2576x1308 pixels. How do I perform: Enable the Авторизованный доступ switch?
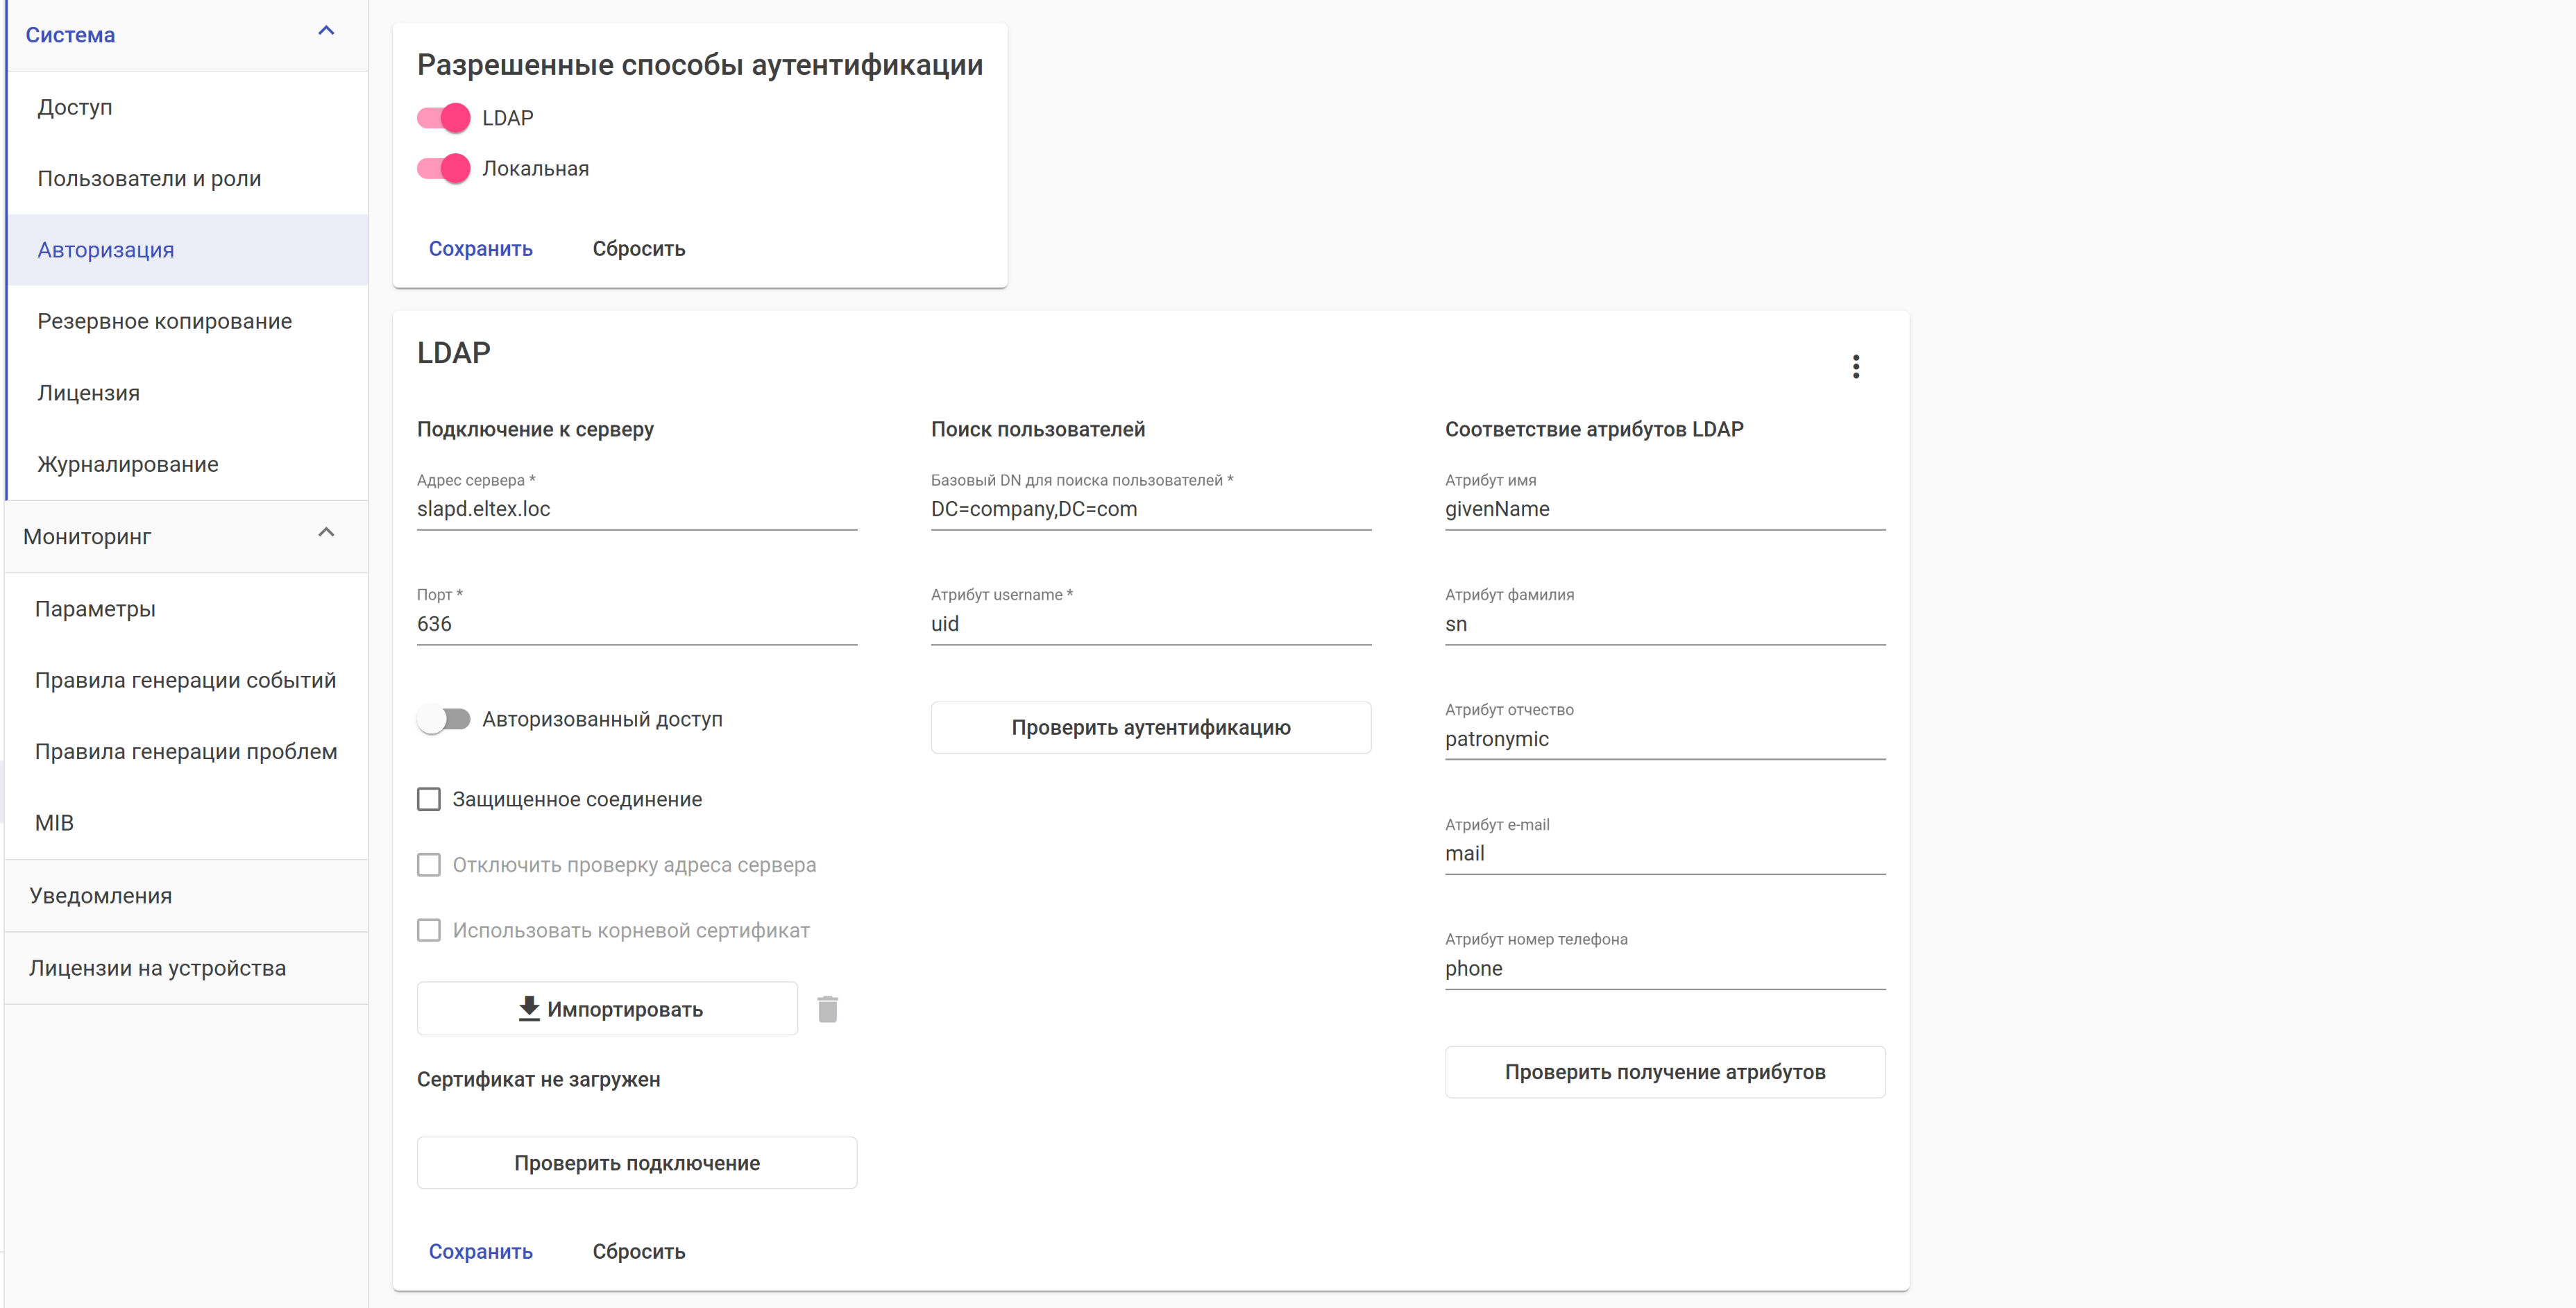click(x=444, y=719)
